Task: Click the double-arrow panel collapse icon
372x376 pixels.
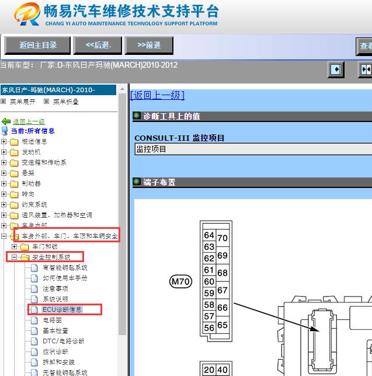Action: tap(366, 69)
